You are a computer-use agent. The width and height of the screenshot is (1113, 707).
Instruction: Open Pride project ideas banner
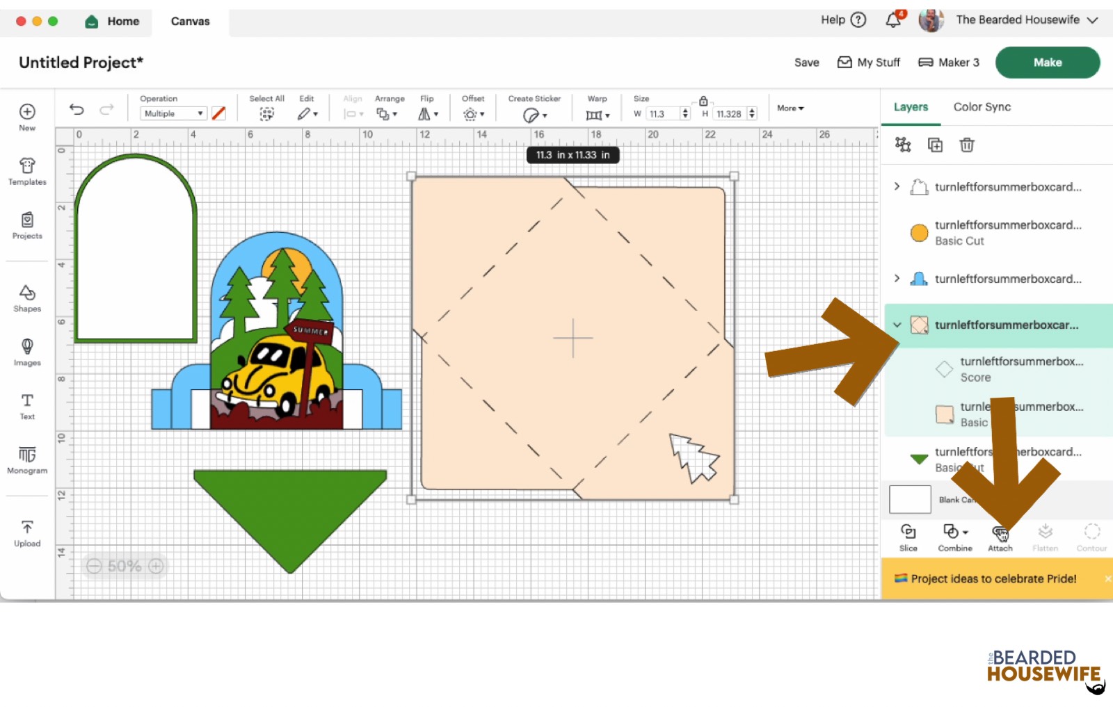click(993, 578)
